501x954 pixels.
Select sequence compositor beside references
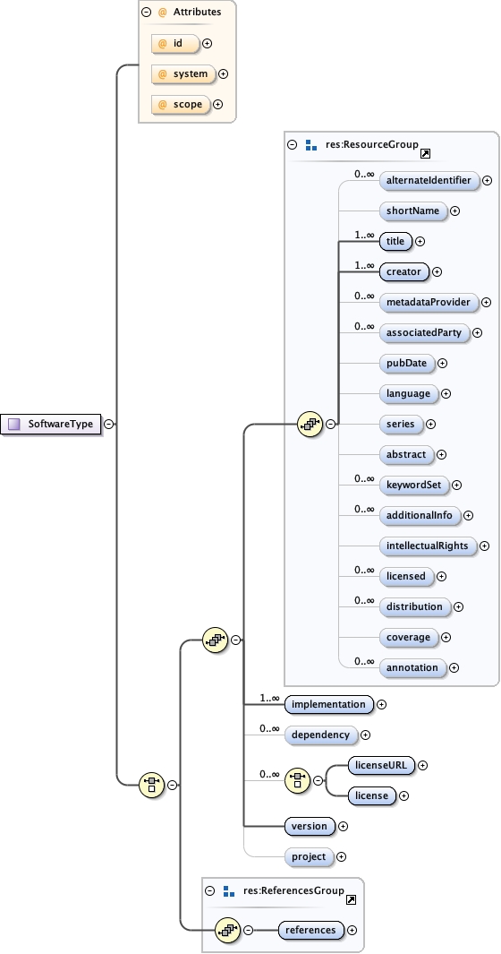(x=228, y=931)
